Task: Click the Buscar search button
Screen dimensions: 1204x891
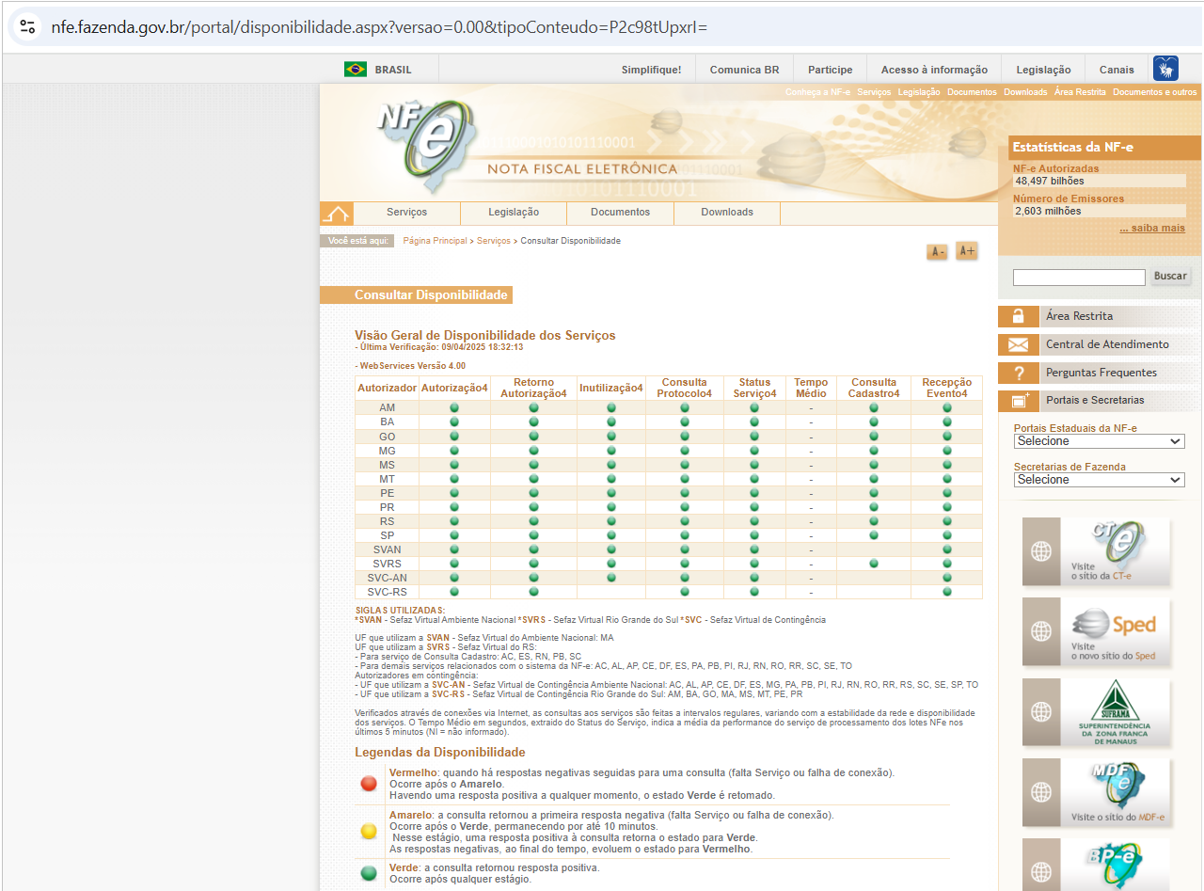Action: (1170, 277)
